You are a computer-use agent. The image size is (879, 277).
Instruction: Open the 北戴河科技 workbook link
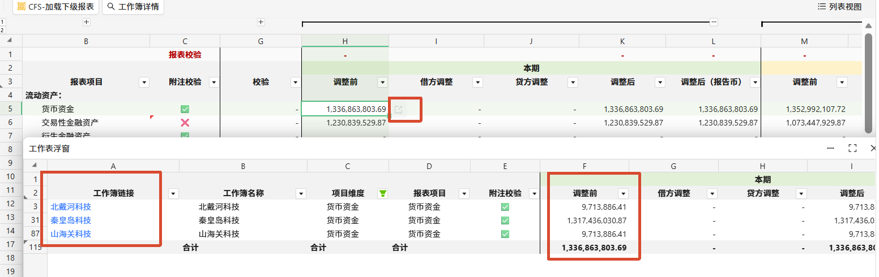71,207
